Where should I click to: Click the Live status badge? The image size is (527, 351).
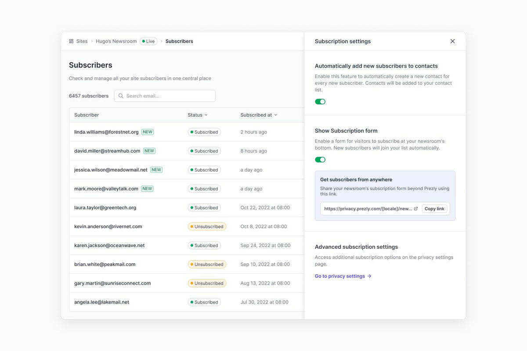pyautogui.click(x=148, y=41)
